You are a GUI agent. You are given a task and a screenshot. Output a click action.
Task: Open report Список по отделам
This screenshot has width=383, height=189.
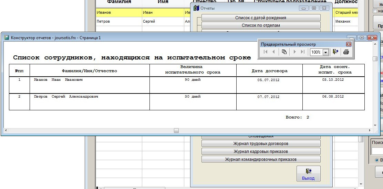click(261, 25)
